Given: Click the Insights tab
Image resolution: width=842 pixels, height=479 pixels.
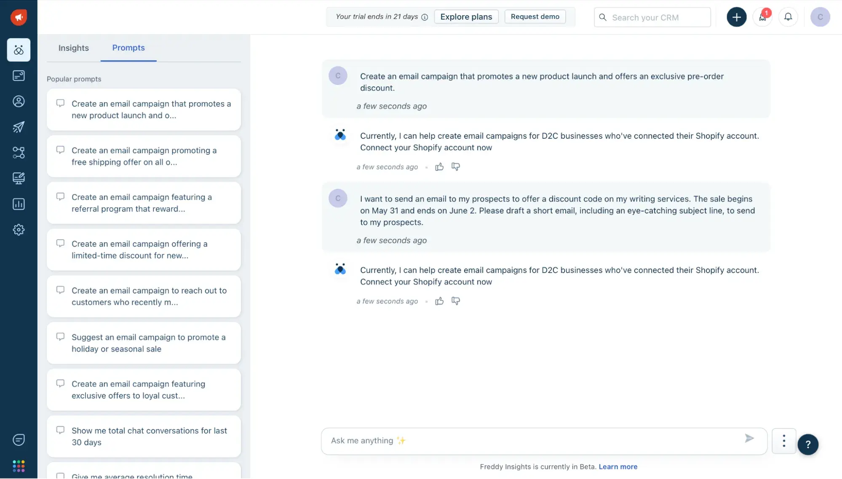Looking at the screenshot, I should [x=73, y=48].
